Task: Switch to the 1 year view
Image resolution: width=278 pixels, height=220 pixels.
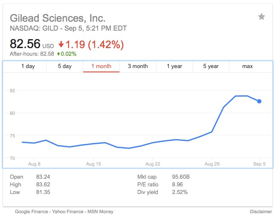Action: (174, 66)
